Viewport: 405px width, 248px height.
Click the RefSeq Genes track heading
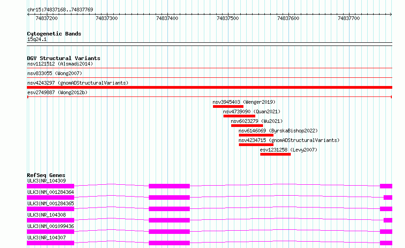pos(46,175)
